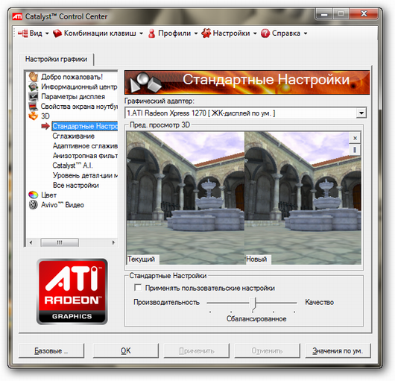Adjust the Производительность-Качество slider thumb
395x381 pixels.
coord(253,303)
